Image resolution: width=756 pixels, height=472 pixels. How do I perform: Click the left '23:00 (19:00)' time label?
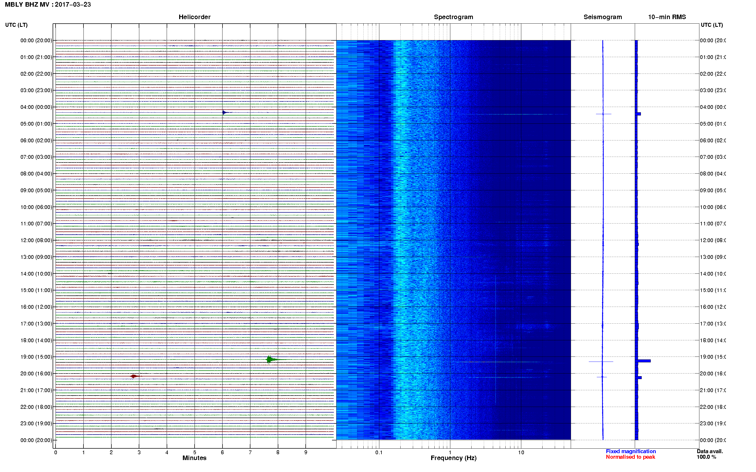36,424
